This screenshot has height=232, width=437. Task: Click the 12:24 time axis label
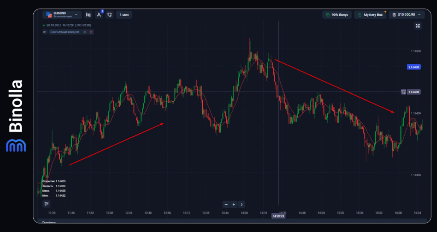[x=129, y=213]
